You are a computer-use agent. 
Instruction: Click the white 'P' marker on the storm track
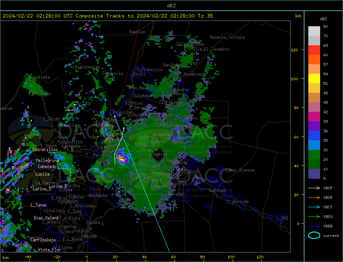(124, 129)
